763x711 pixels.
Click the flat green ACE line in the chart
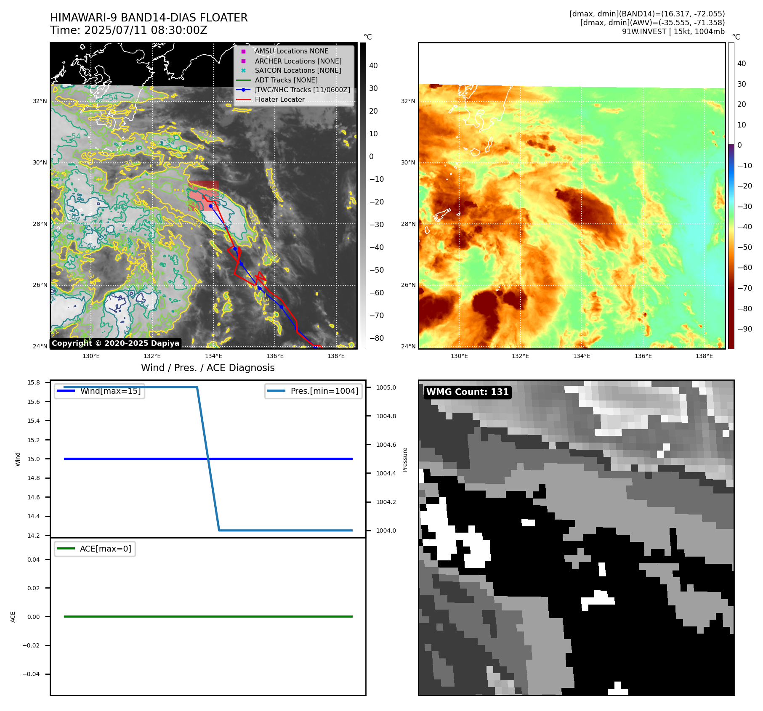point(208,617)
